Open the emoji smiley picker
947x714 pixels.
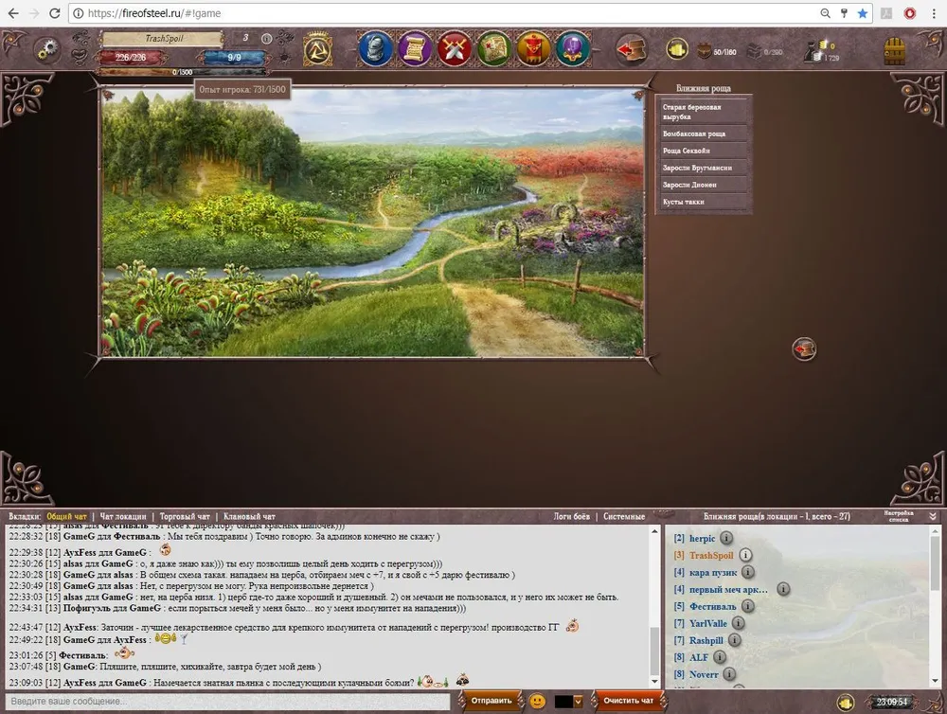(x=537, y=701)
